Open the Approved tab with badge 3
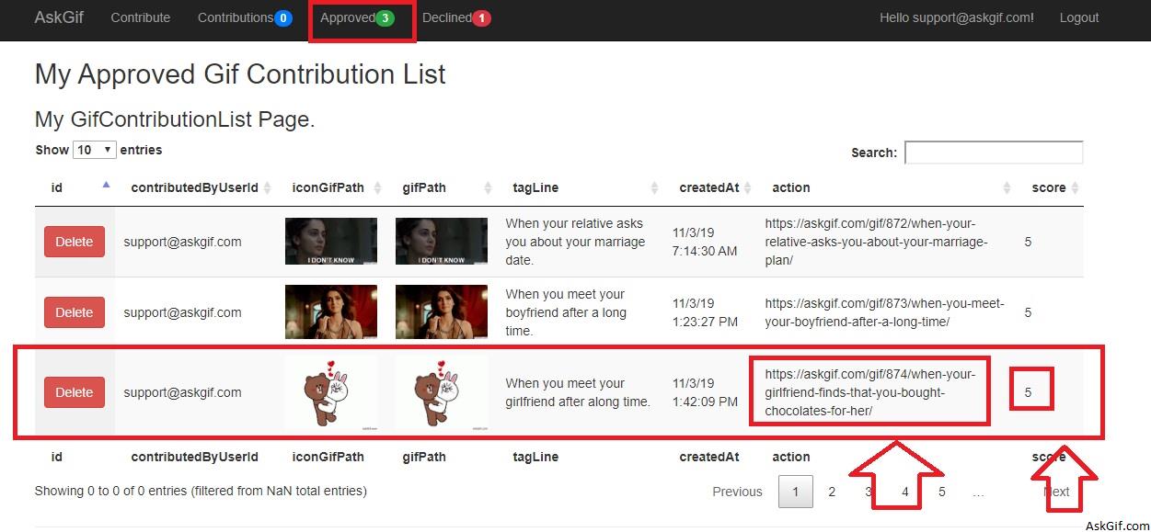The width and height of the screenshot is (1151, 532). pyautogui.click(x=357, y=17)
